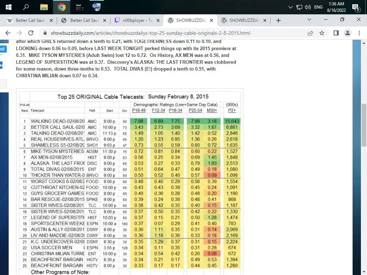Select the TOTAL DIVAS row title
Screen dimensions: 367x275
pyautogui.click(x=57, y=169)
